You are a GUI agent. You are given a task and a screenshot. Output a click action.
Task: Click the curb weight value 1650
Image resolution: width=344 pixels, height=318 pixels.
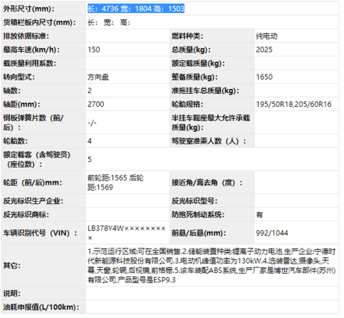[264, 77]
